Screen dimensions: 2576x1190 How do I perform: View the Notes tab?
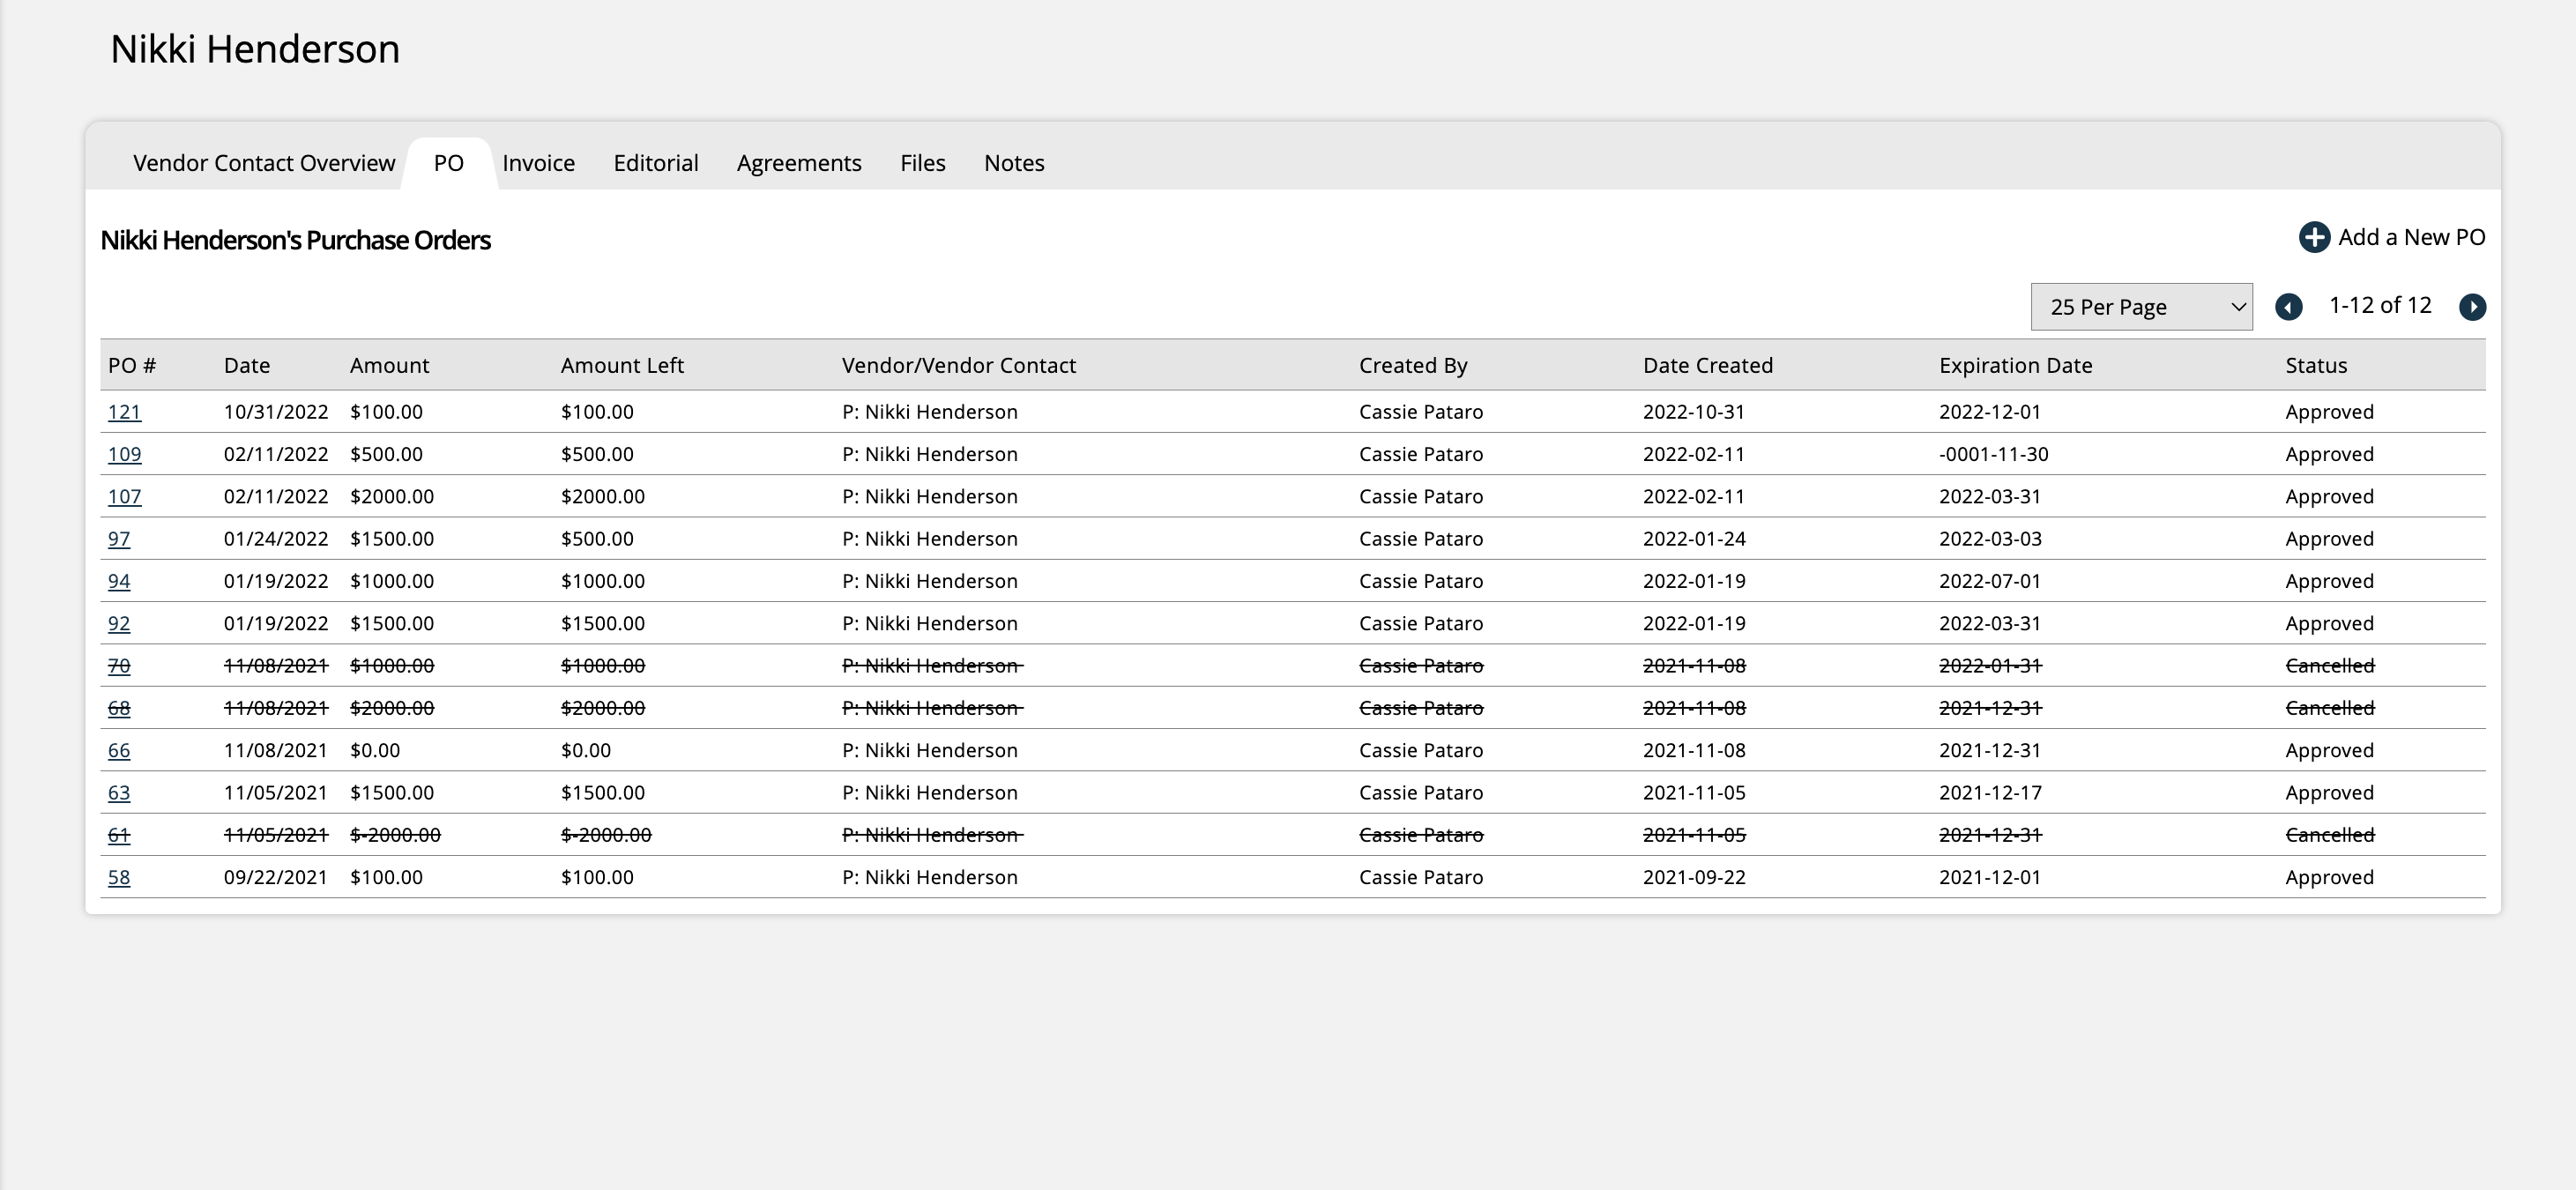(1013, 163)
